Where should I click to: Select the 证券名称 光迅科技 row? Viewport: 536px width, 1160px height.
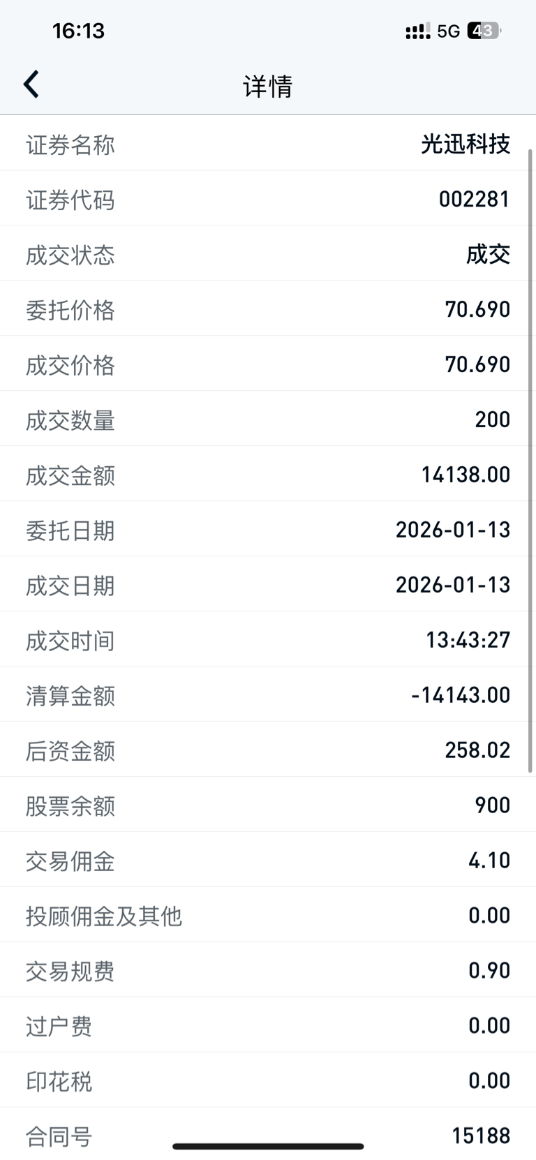tap(268, 144)
